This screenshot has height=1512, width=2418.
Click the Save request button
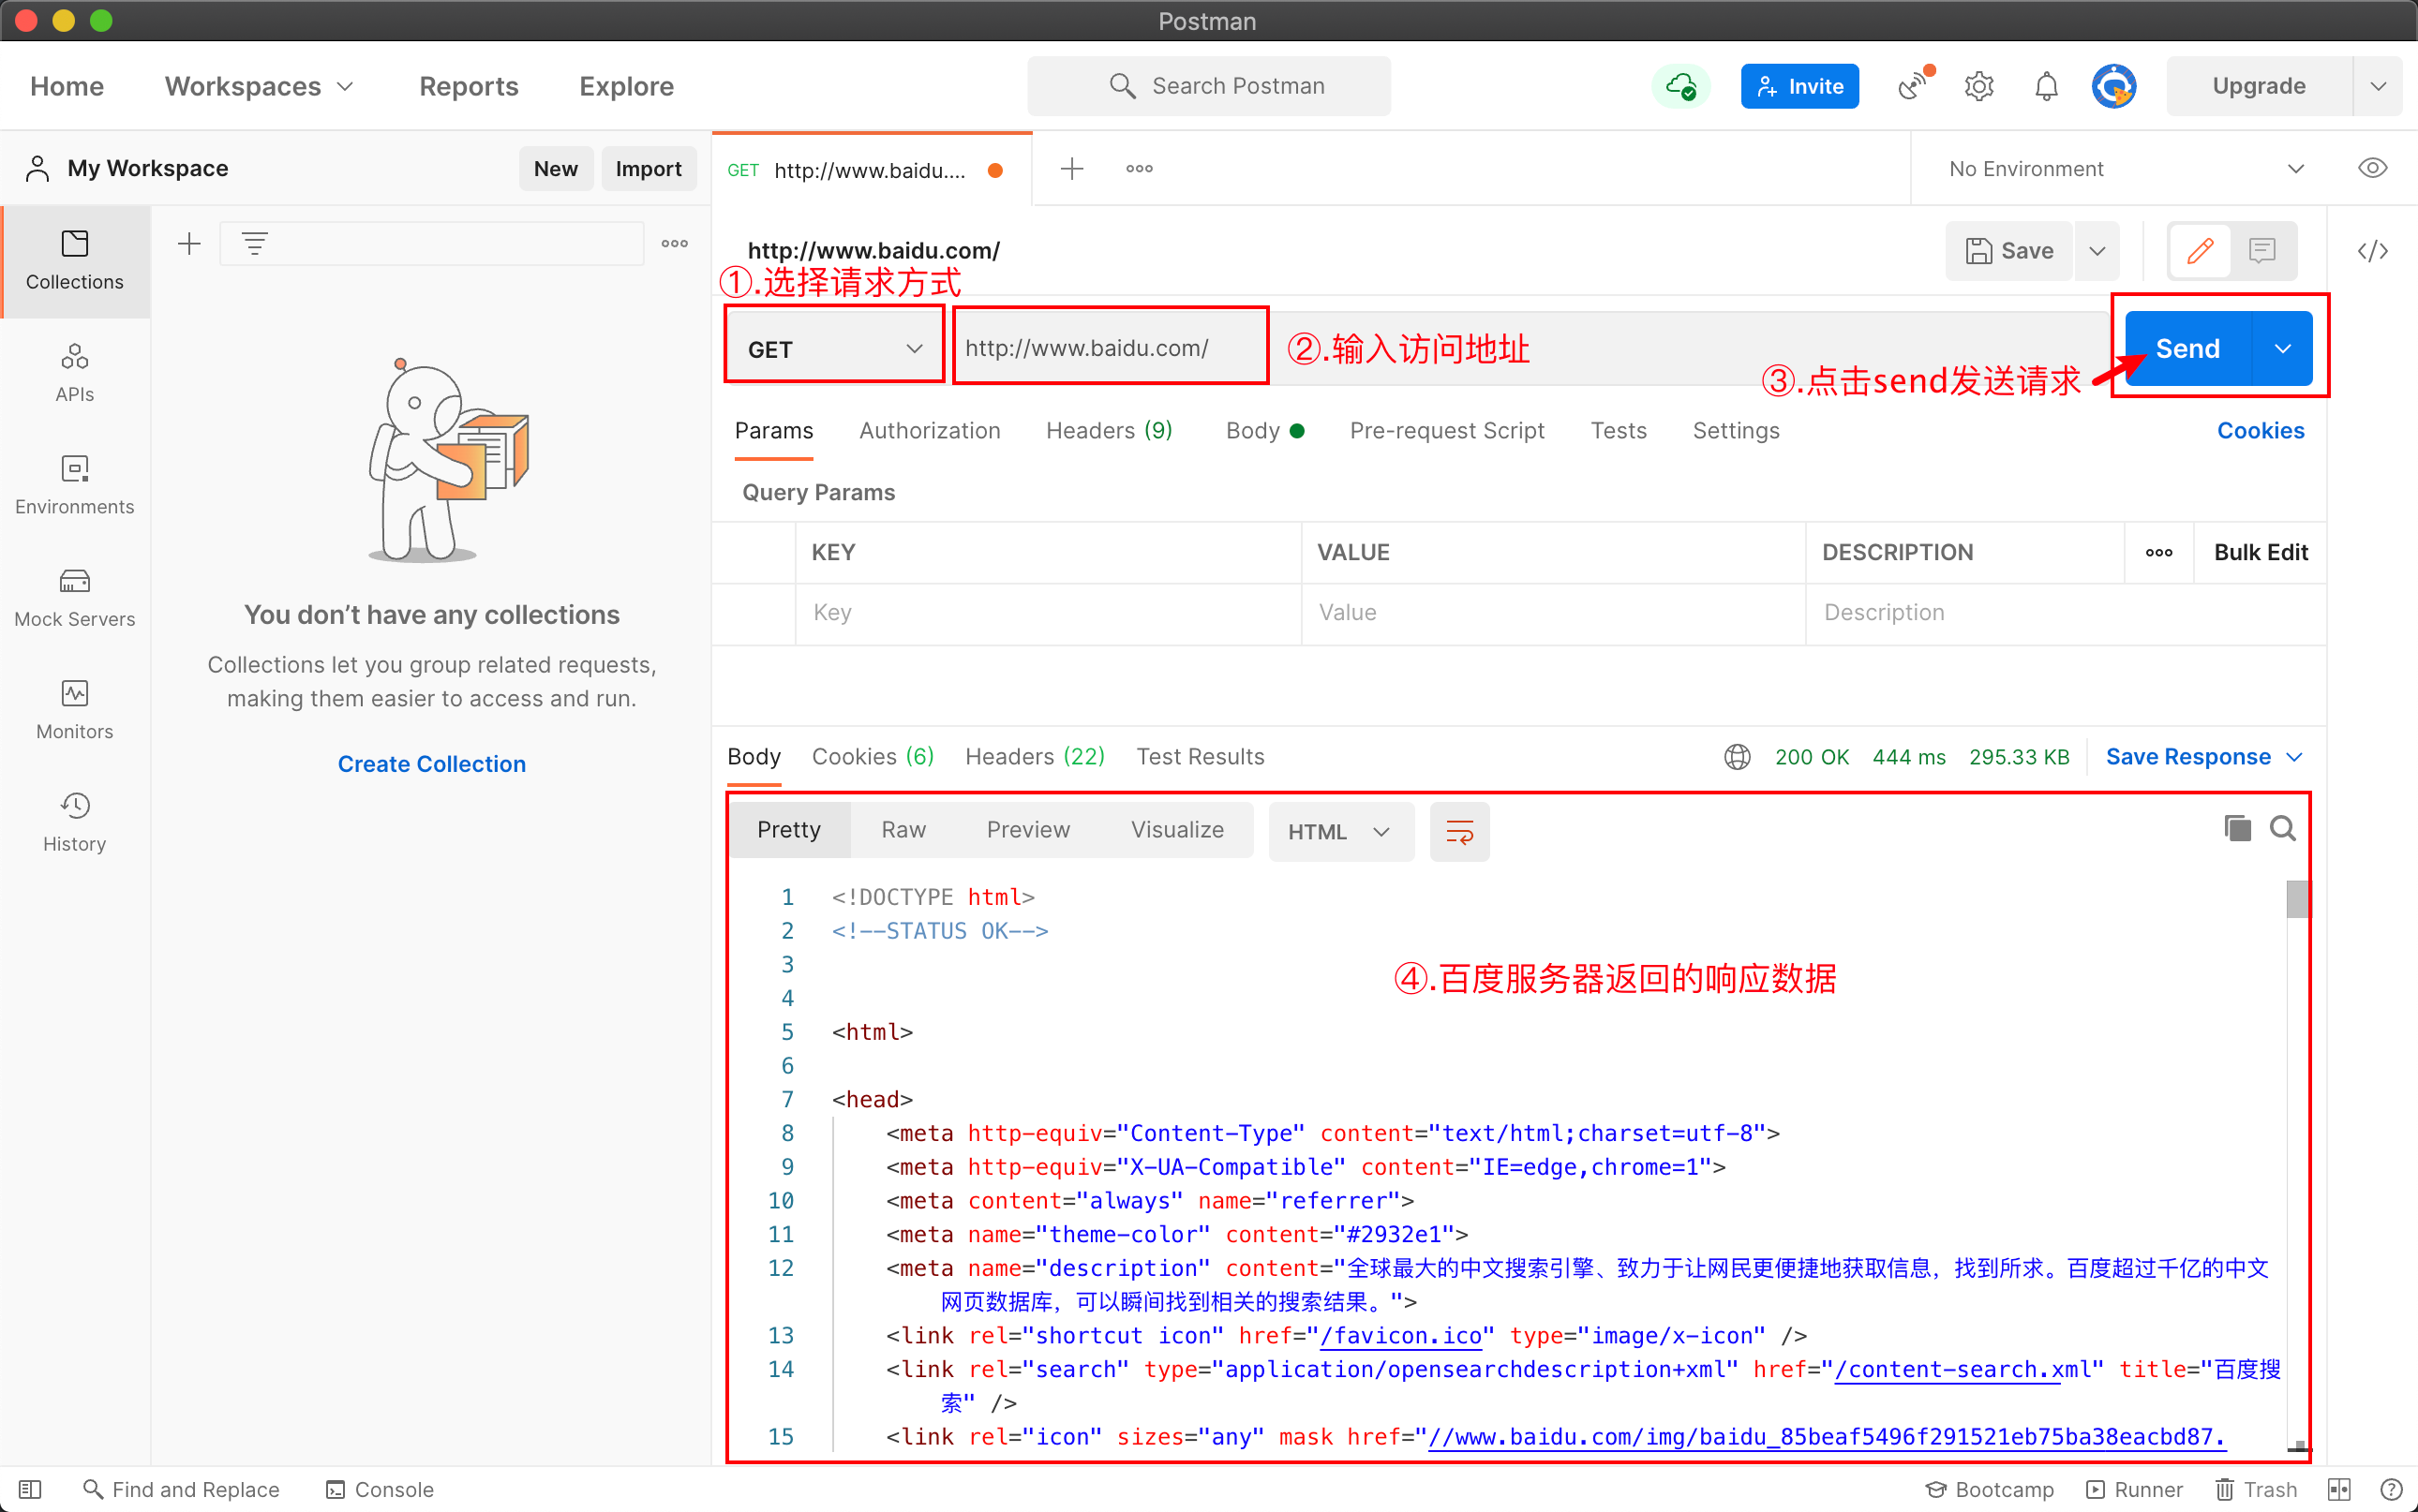pyautogui.click(x=2008, y=251)
